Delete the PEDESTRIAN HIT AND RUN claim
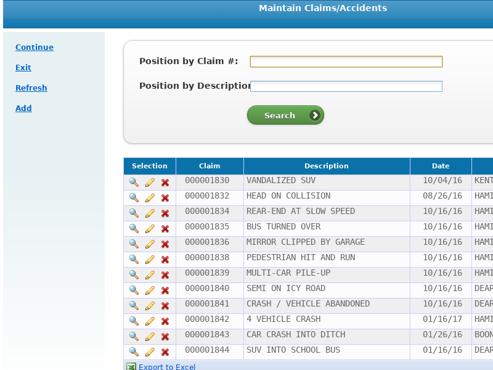Image resolution: width=493 pixels, height=370 pixels. 165,259
